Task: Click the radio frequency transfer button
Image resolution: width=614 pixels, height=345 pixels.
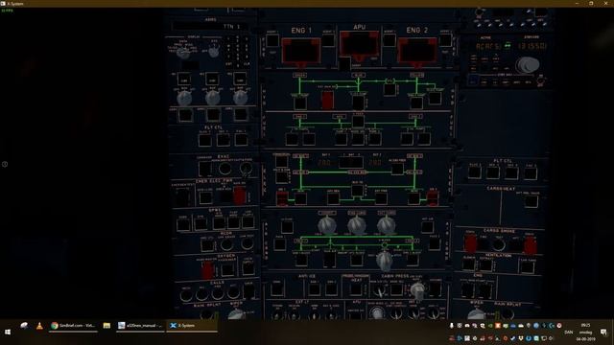Action: 508,45
